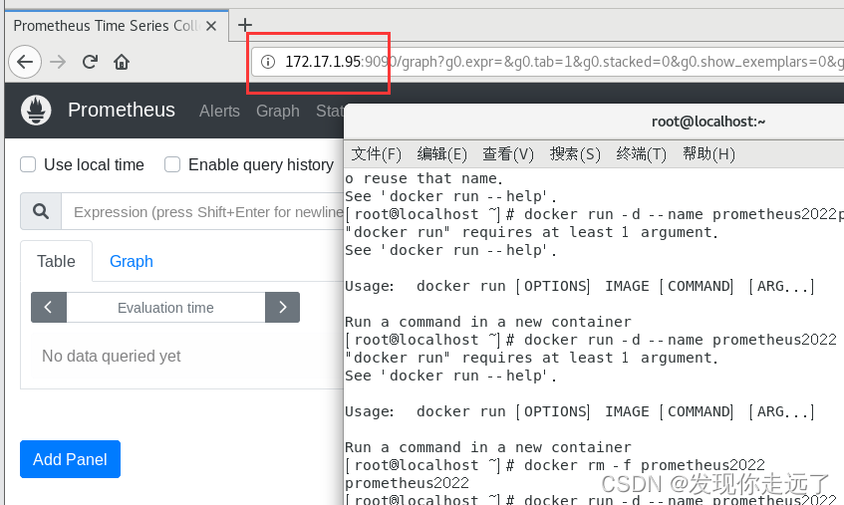This screenshot has width=844, height=505.
Task: Open the browser home page icon
Action: (x=122, y=62)
